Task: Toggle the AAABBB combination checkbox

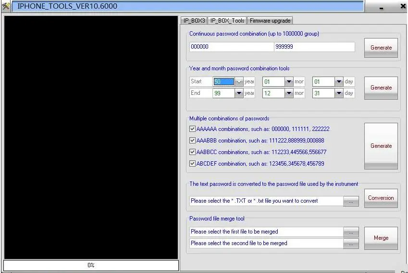Action: [x=192, y=140]
